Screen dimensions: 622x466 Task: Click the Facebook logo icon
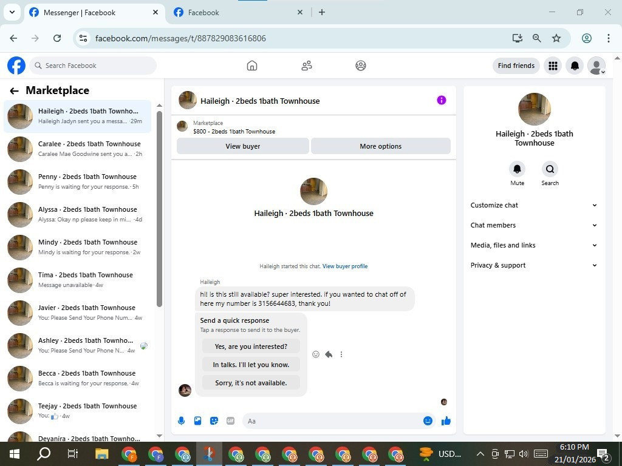pos(16,66)
